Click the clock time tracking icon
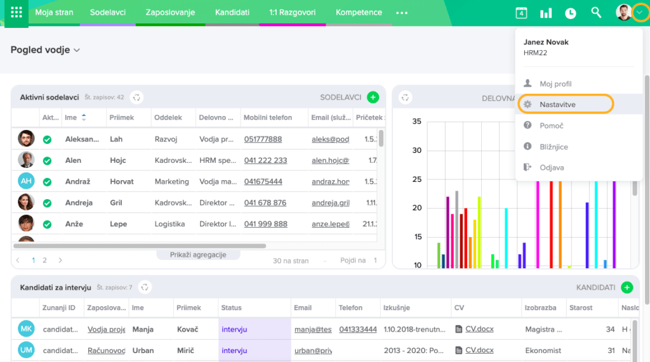 (571, 13)
